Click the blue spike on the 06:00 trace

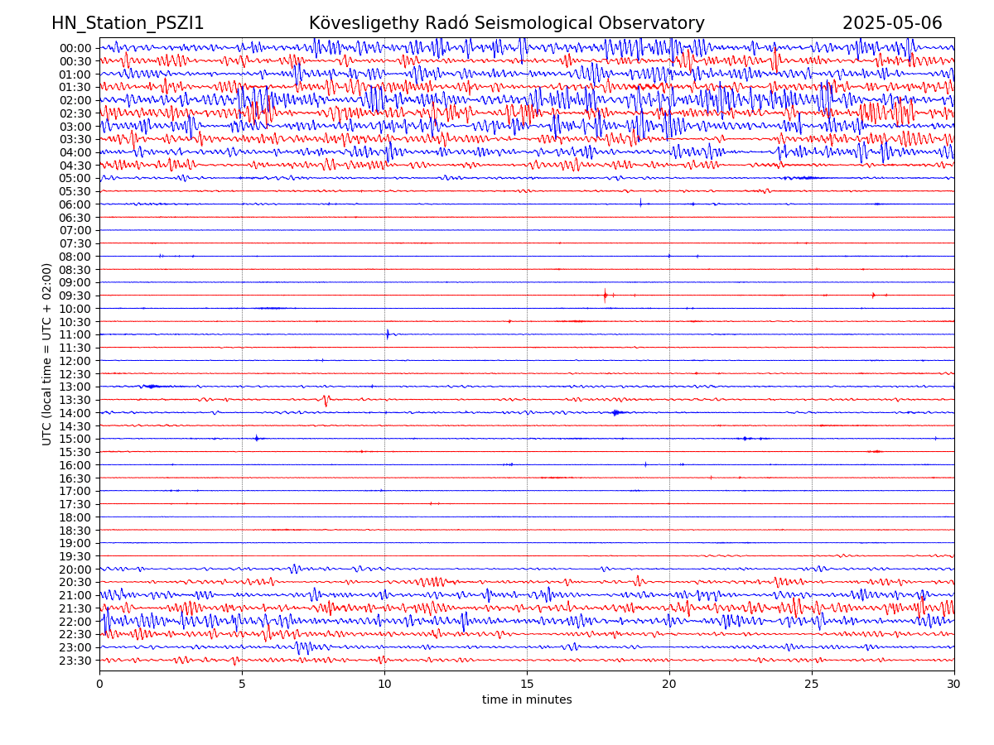coord(640,203)
